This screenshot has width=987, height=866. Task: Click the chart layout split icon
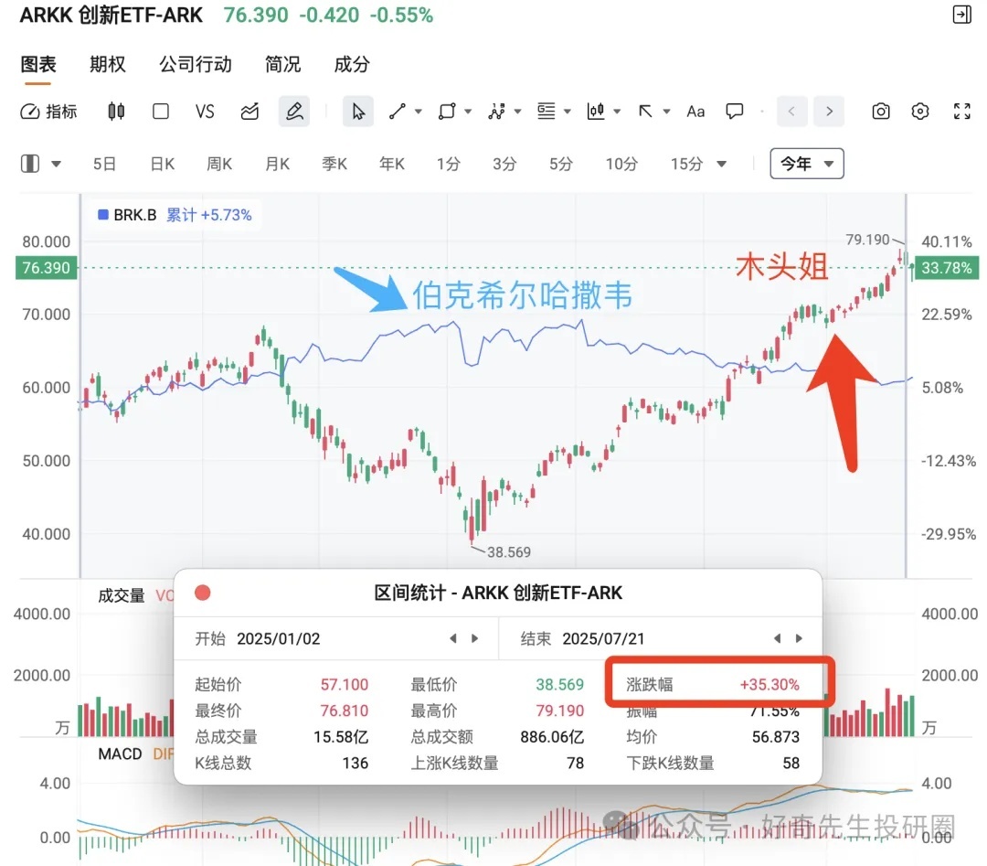[30, 164]
